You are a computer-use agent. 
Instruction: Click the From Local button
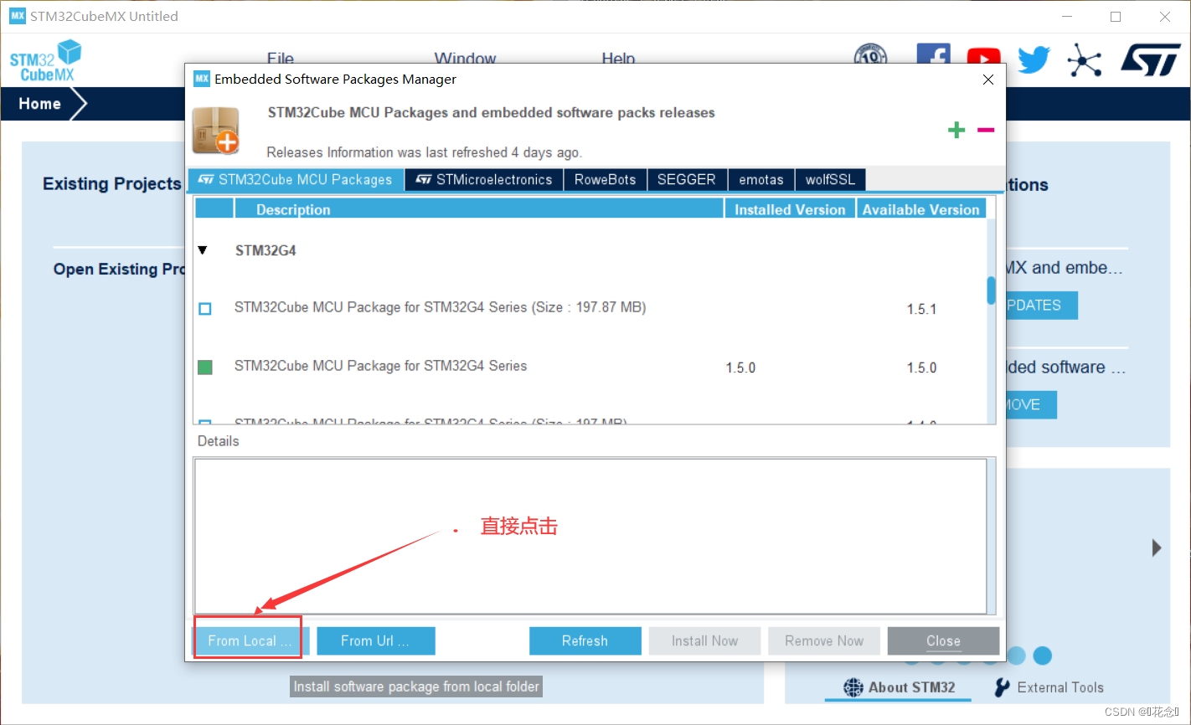250,640
